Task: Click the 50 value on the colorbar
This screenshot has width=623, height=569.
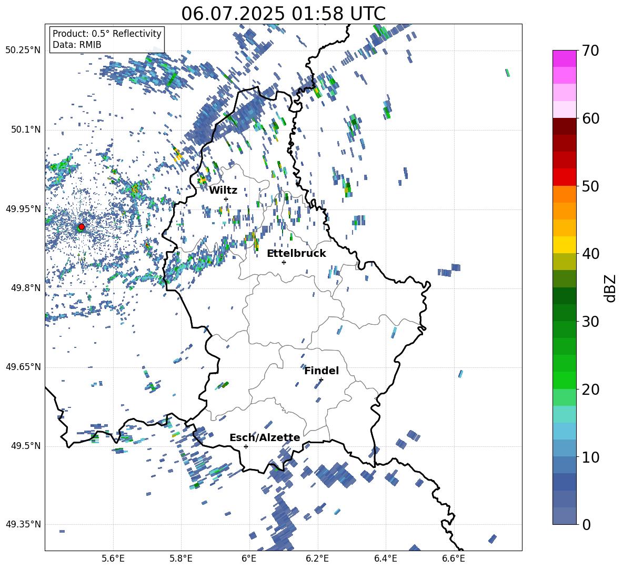Action: click(x=591, y=186)
